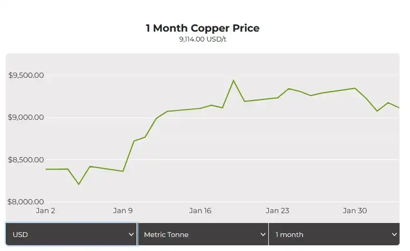
Task: Click the chevron arrow in Metric Tonne selector
Action: 263,234
